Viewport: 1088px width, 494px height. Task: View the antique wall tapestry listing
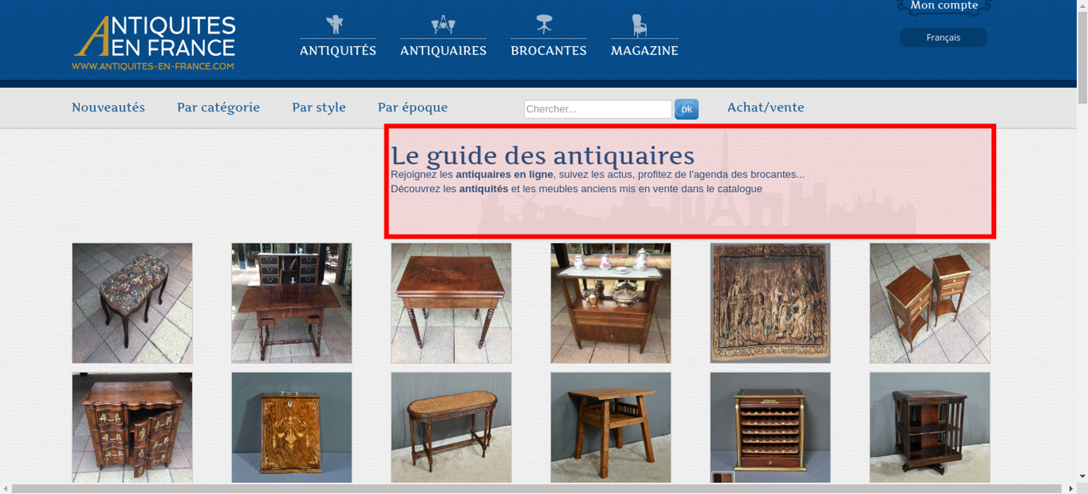770,303
